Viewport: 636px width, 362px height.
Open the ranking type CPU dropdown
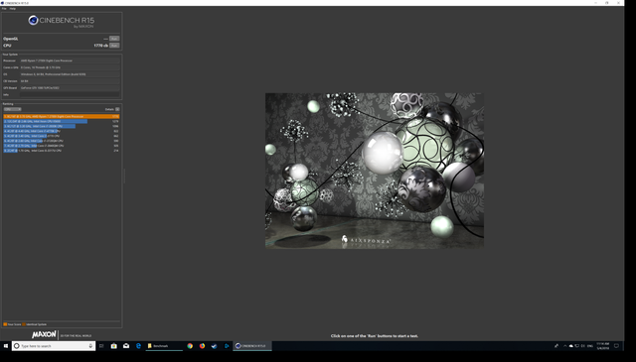coord(12,109)
